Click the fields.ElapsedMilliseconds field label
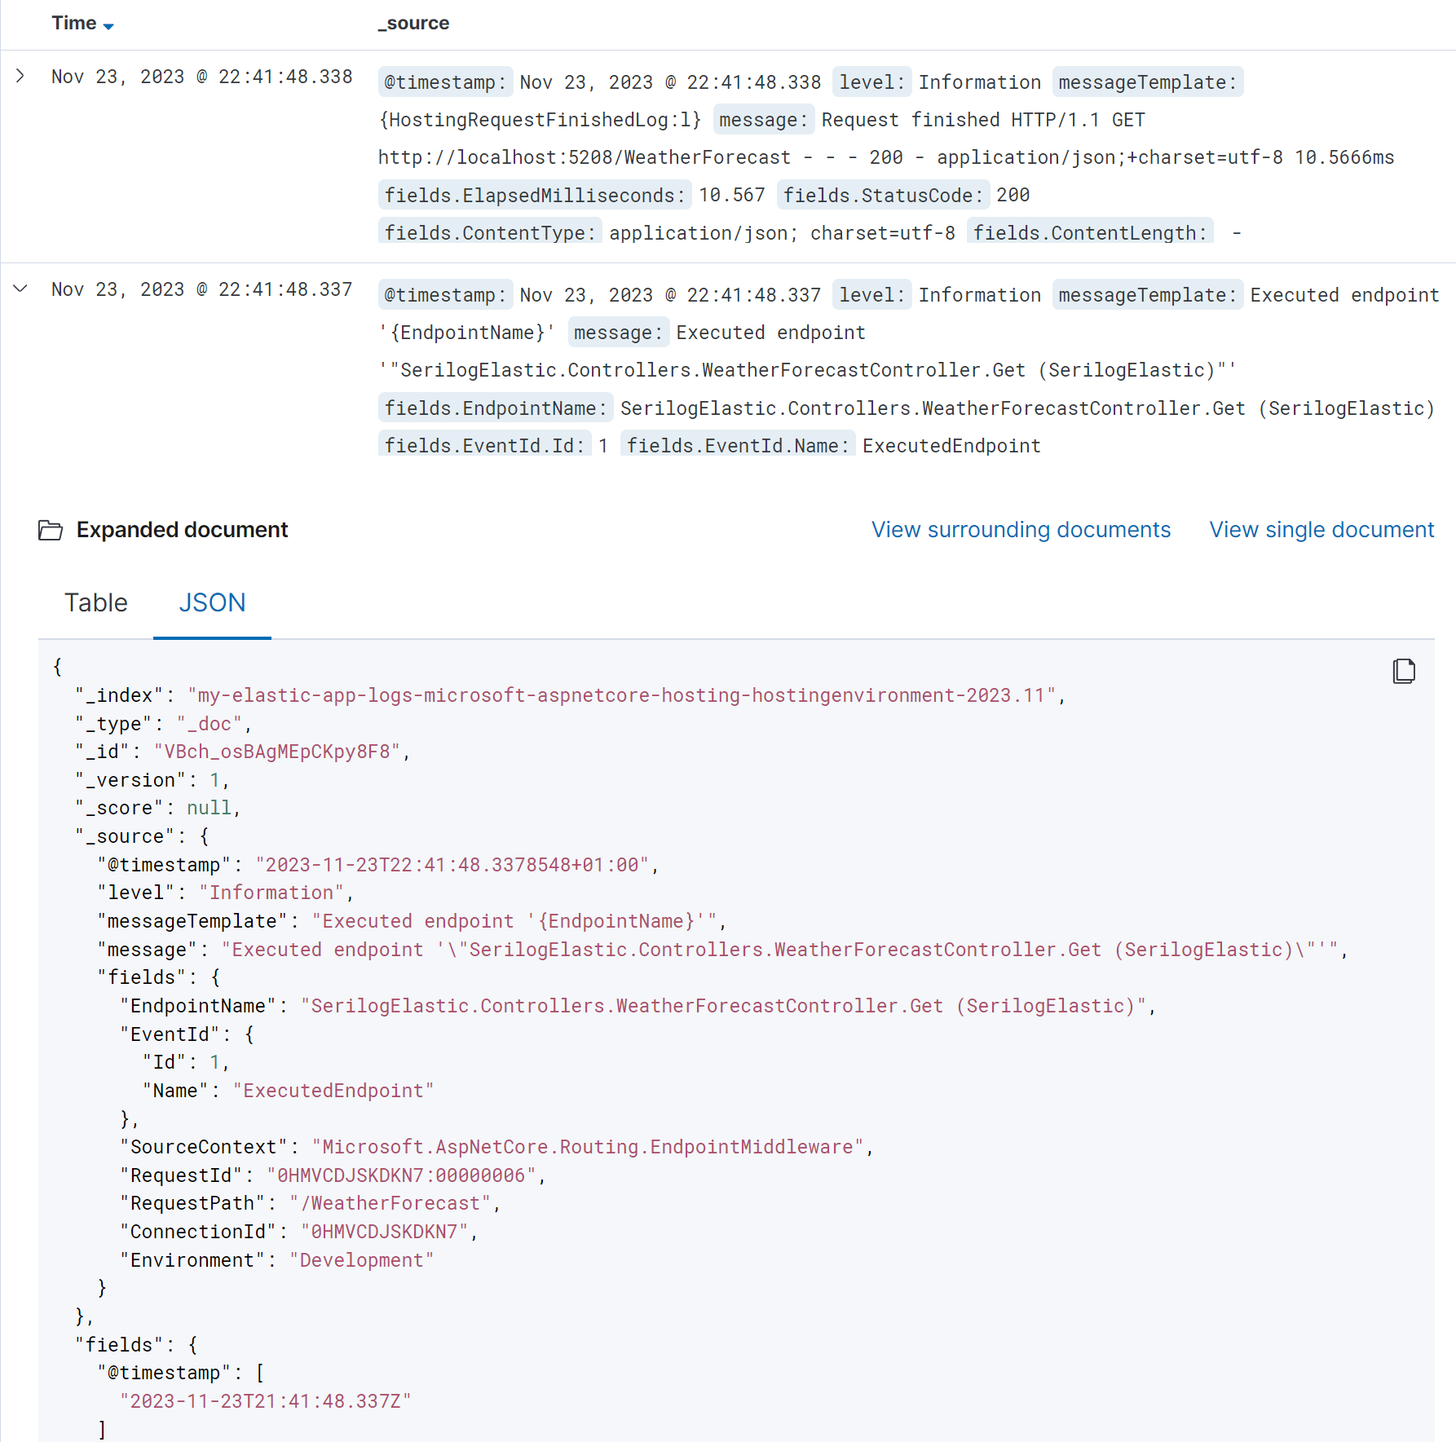 (x=534, y=196)
